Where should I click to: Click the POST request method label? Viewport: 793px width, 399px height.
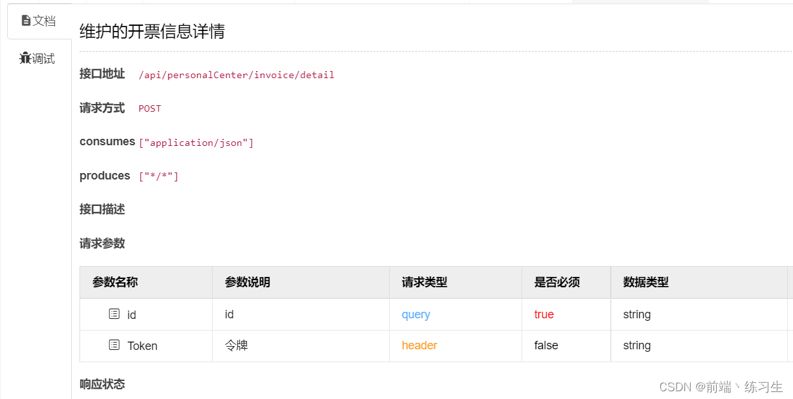coord(149,108)
